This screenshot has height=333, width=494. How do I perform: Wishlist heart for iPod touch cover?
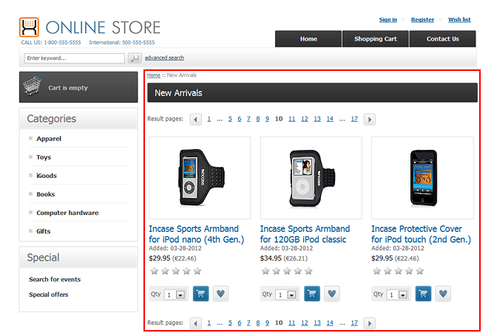(443, 294)
